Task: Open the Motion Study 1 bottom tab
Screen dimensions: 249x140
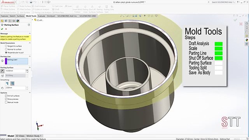Action: pyautogui.click(x=34, y=136)
